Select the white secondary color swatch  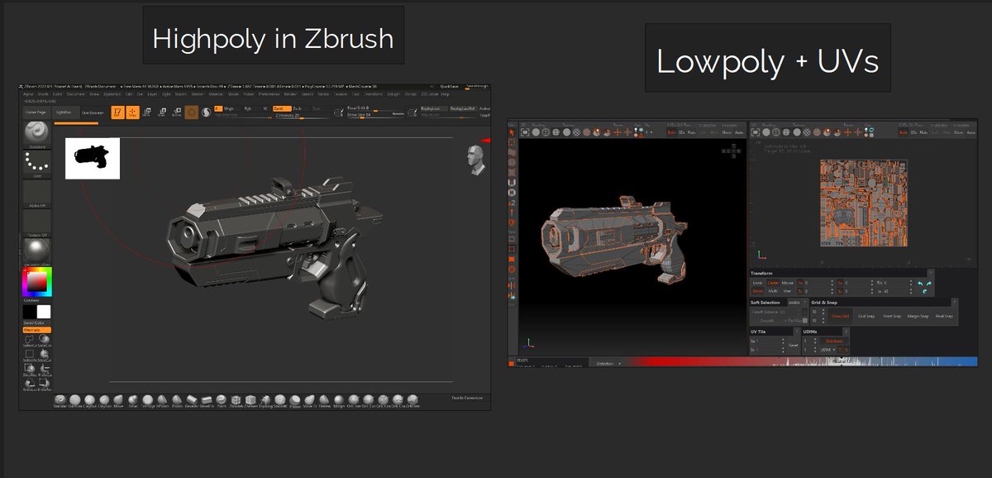pyautogui.click(x=44, y=312)
